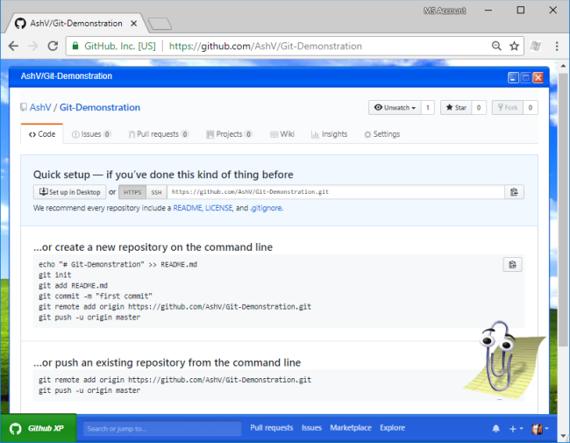The height and width of the screenshot is (443, 570).
Task: Click the browser address bar URL
Action: tap(266, 46)
